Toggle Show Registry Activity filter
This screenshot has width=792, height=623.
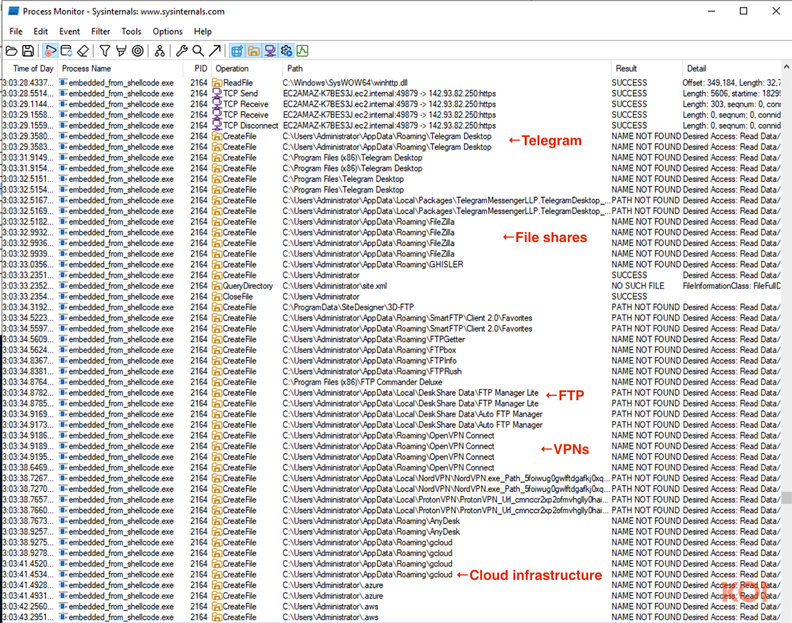[x=237, y=50]
